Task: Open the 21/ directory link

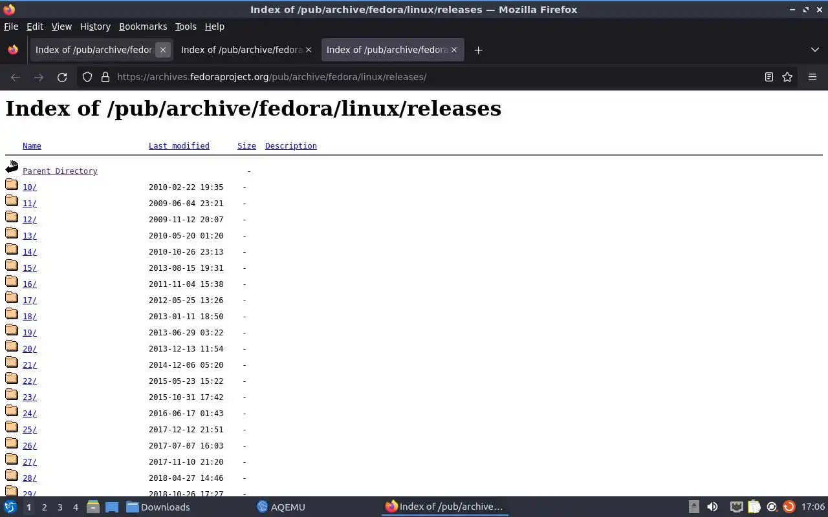Action: pos(30,365)
